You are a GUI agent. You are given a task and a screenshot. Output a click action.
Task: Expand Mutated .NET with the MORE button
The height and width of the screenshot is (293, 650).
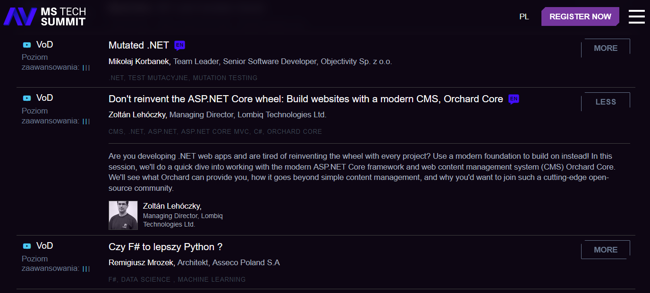pyautogui.click(x=606, y=48)
